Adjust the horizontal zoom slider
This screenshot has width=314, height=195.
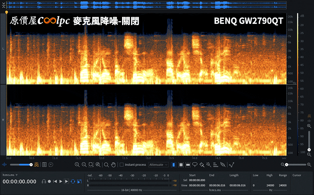click(x=296, y=164)
